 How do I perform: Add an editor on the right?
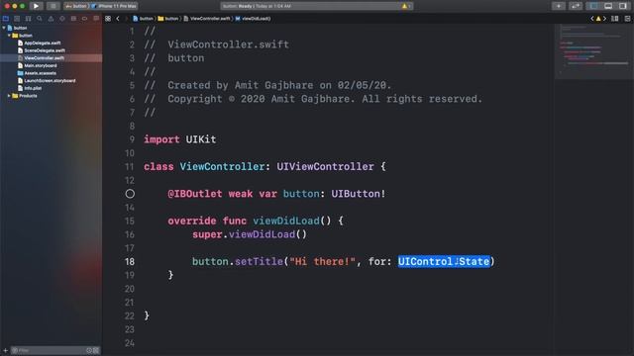point(627,19)
